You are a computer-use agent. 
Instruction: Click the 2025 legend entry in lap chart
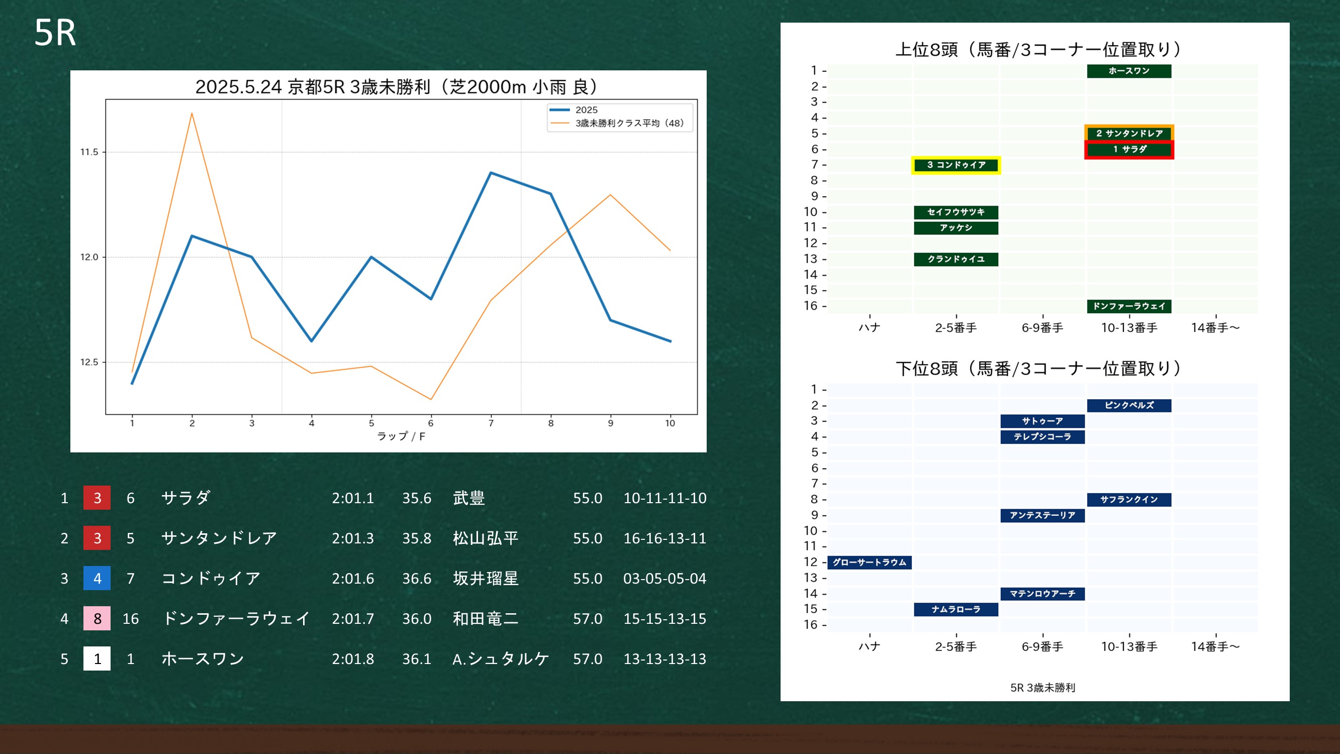point(586,110)
